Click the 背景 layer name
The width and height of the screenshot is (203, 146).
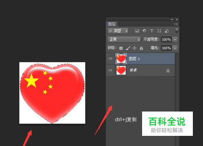pos(133,70)
